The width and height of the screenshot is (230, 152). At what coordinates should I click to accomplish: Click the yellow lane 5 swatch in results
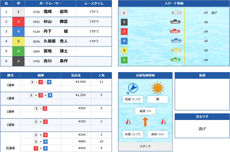18,41
